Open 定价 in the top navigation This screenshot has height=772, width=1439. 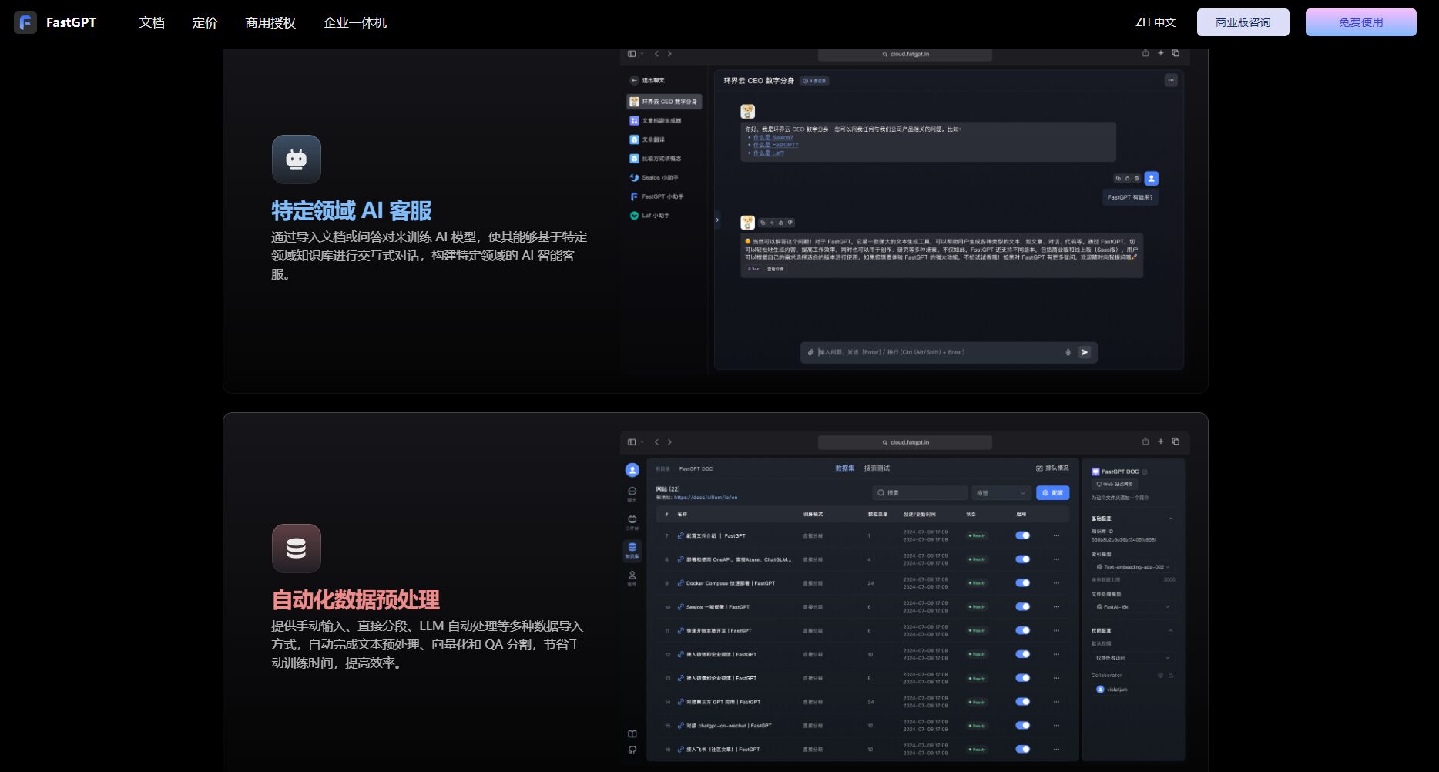tap(204, 23)
